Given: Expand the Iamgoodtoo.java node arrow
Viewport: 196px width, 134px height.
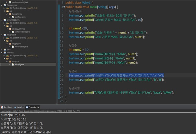Looking at the screenshot, I should [x=9, y=32].
